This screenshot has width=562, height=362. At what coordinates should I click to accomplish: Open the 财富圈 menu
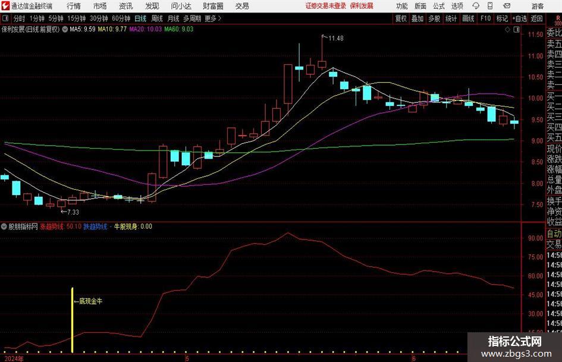pos(213,6)
